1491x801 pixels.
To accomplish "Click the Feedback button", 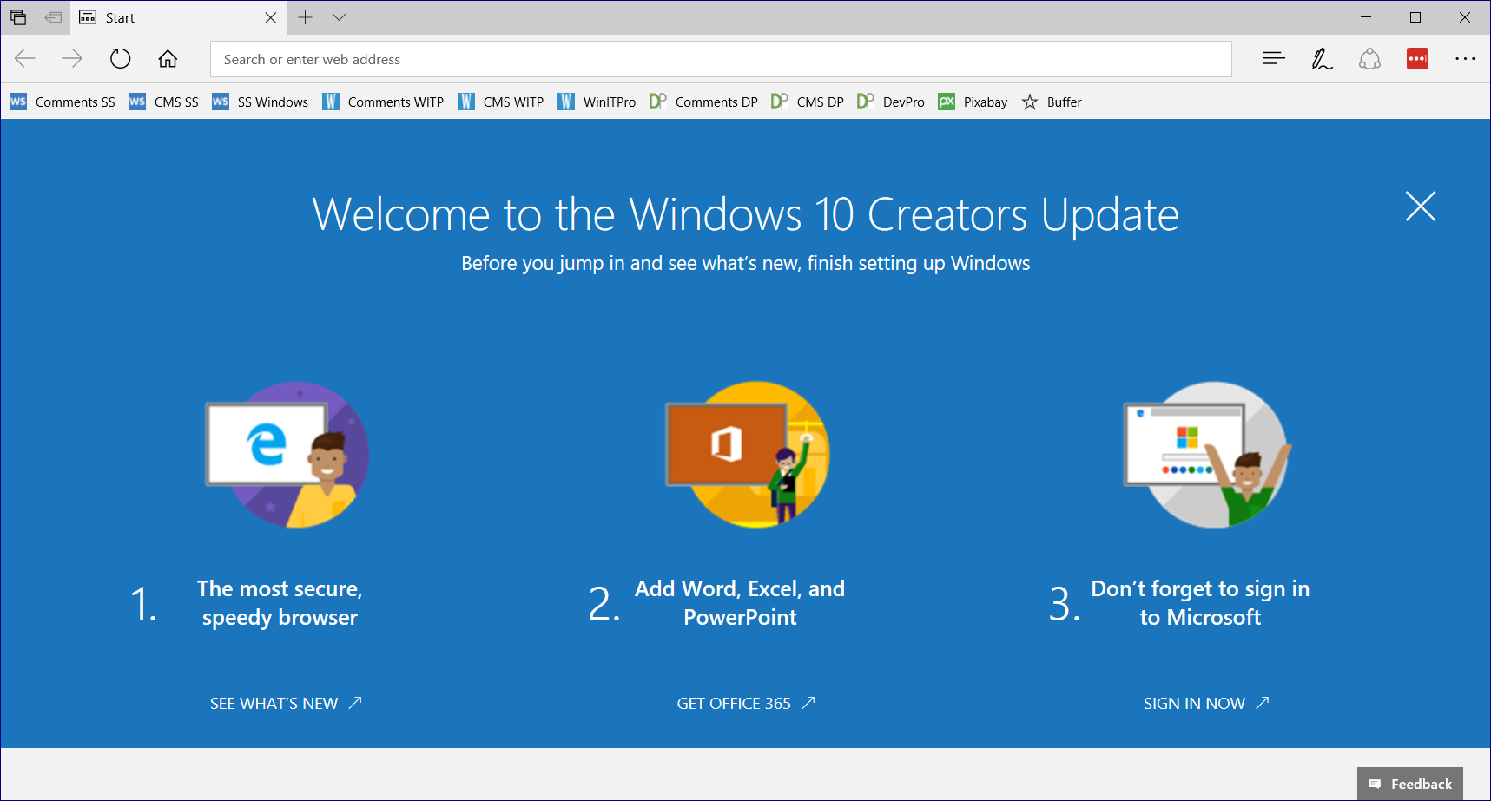I will (1409, 784).
